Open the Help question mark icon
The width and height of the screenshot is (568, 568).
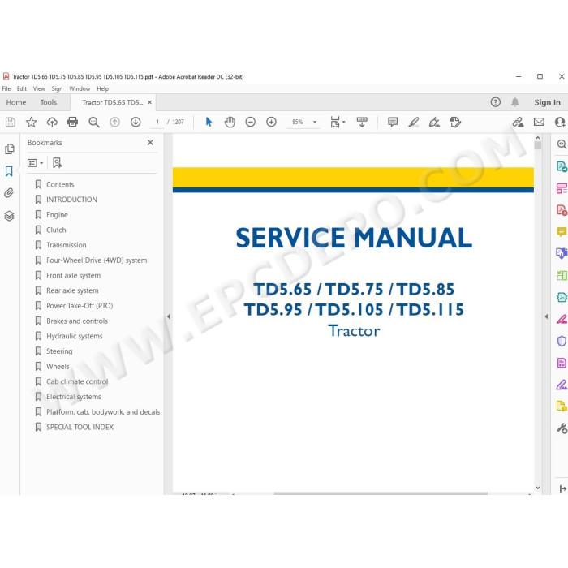(496, 102)
